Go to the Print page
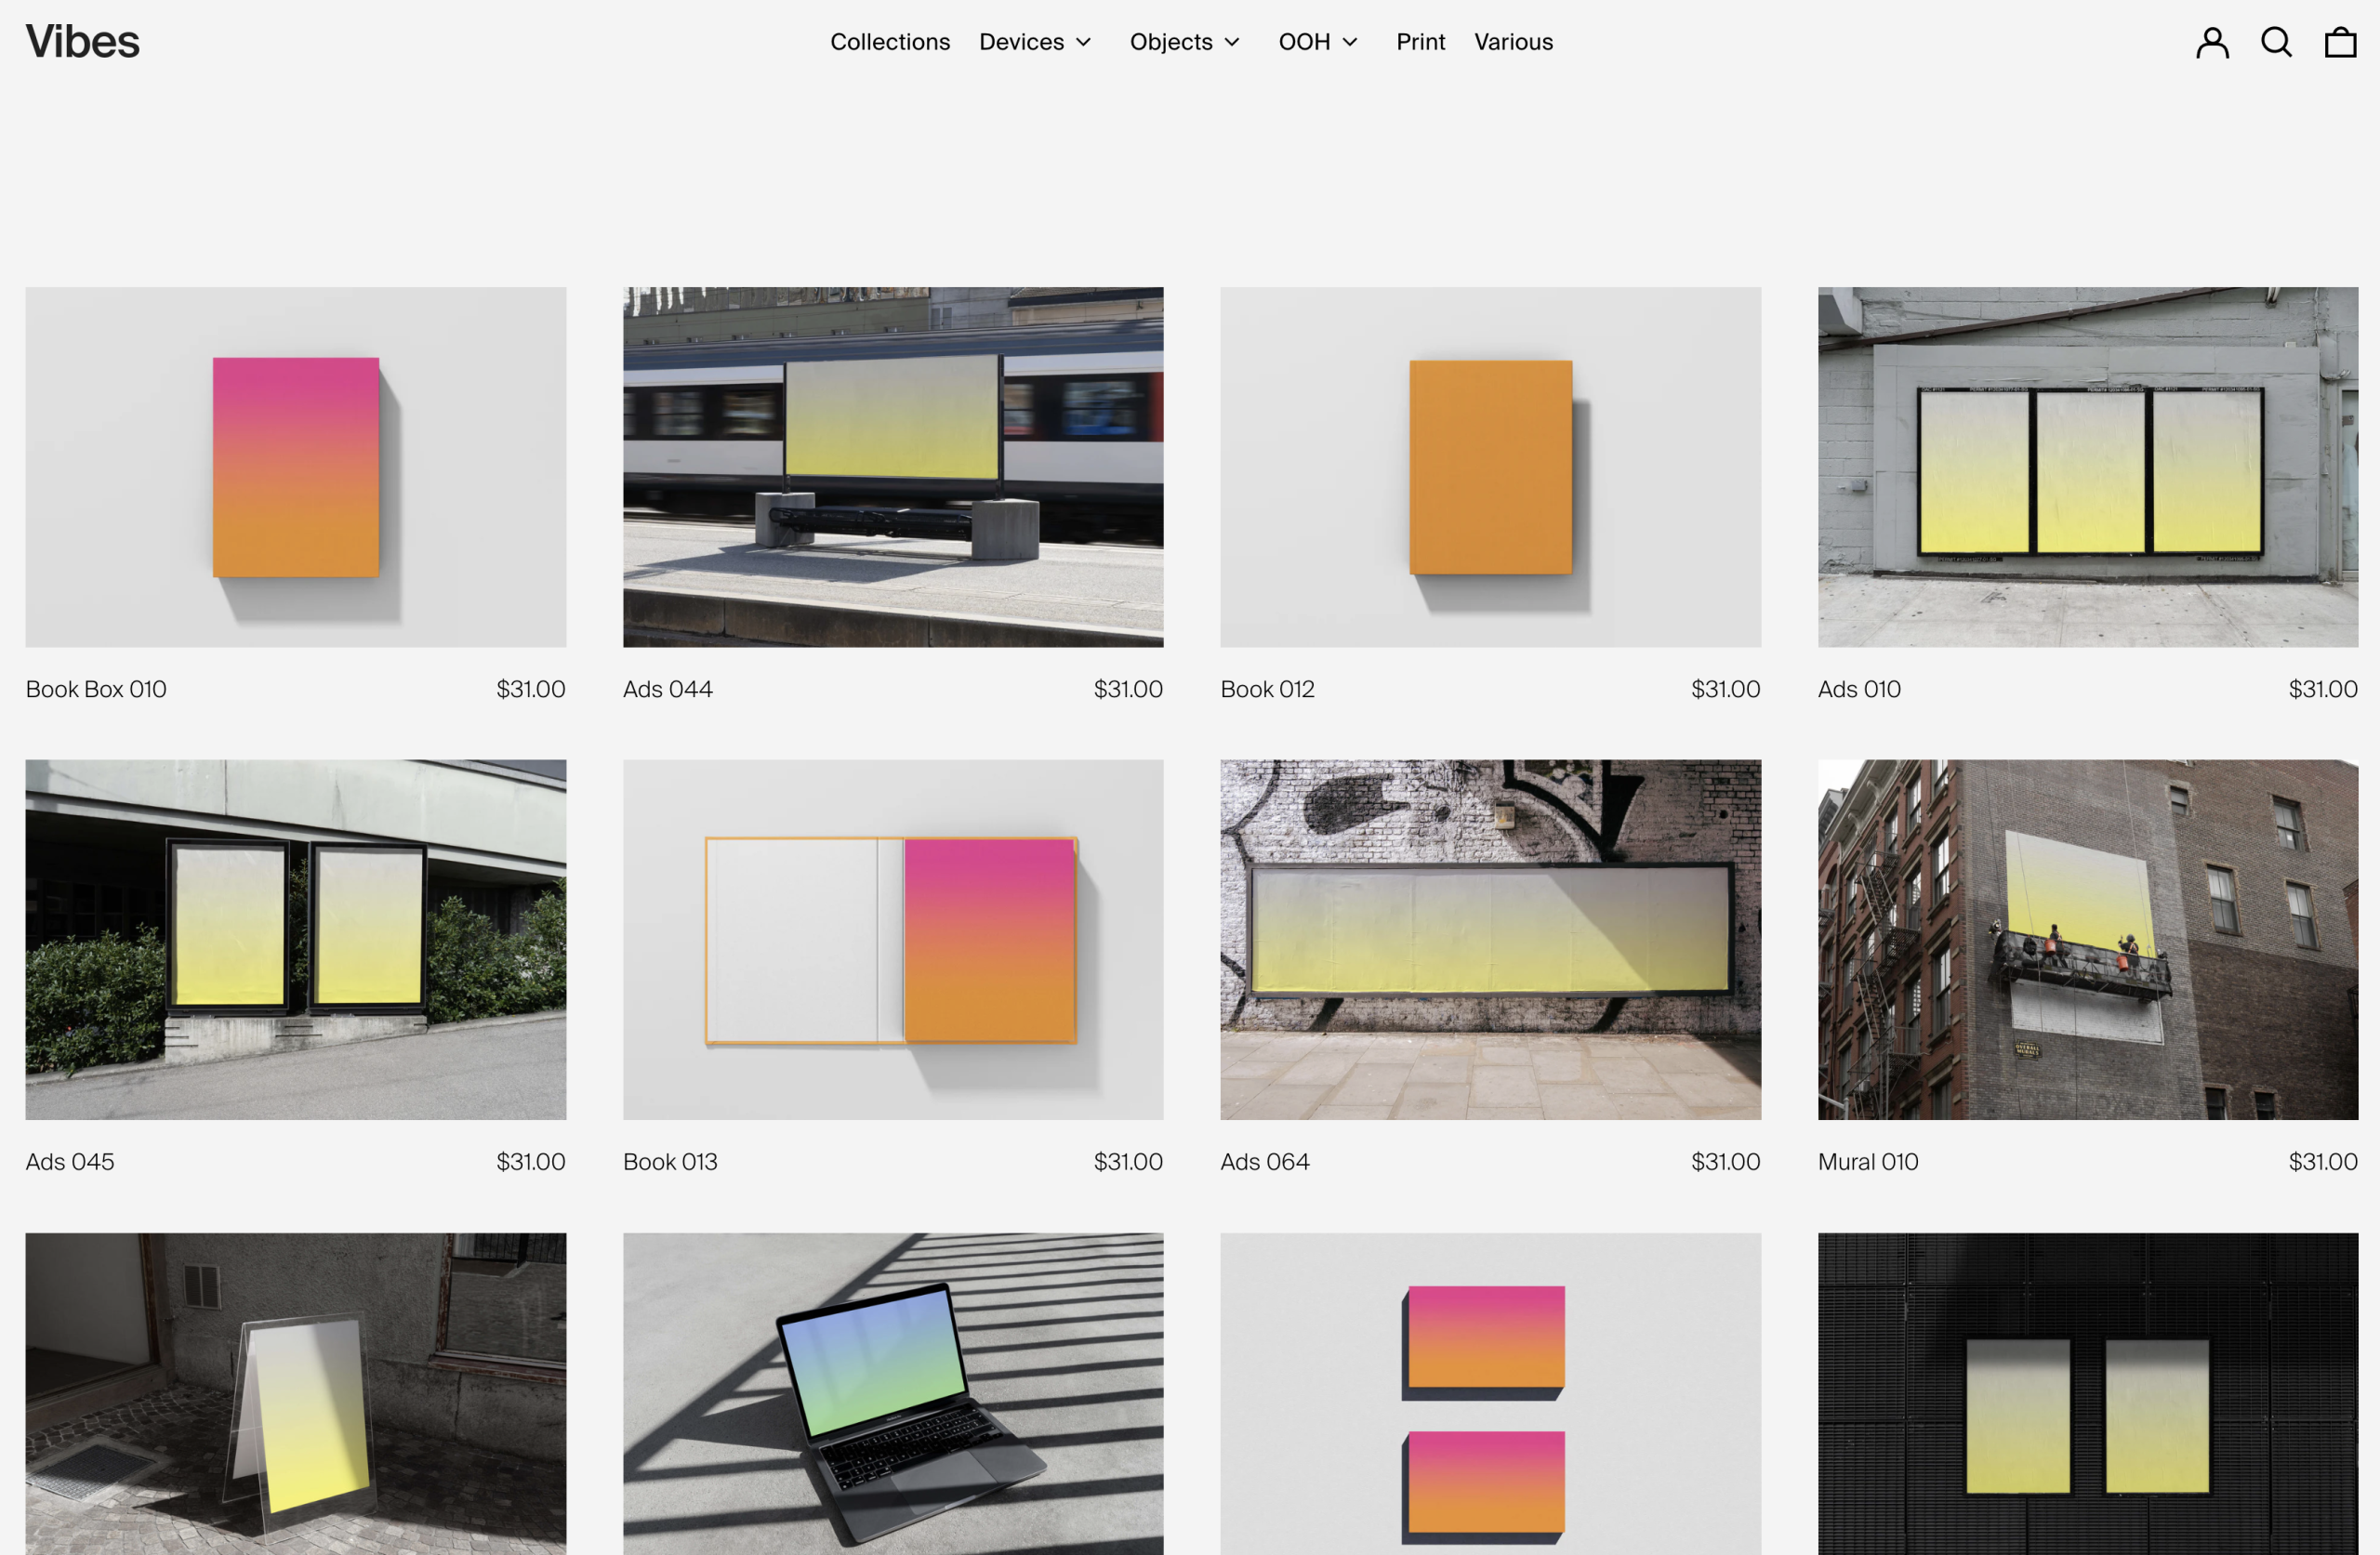Viewport: 2380px width, 1555px height. pyautogui.click(x=1420, y=42)
